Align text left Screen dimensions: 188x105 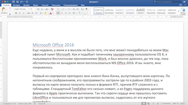point(58,13)
